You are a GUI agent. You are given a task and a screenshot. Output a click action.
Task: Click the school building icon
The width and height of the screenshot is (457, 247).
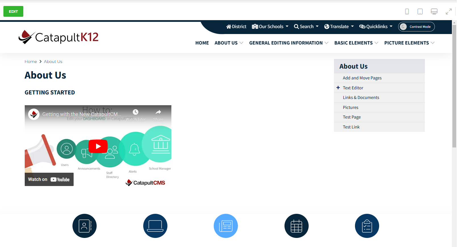(x=255, y=26)
